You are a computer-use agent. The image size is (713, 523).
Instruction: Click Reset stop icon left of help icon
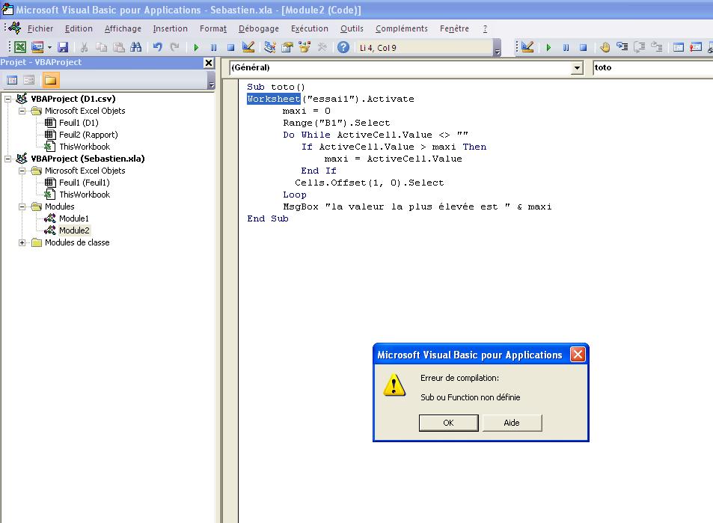(x=230, y=47)
